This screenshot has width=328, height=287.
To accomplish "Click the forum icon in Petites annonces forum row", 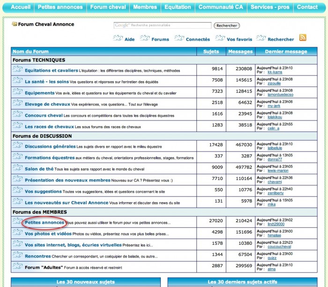I will [x=17, y=221].
